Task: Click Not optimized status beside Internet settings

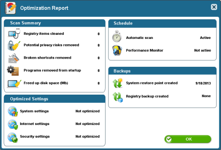Action: [x=88, y=124]
